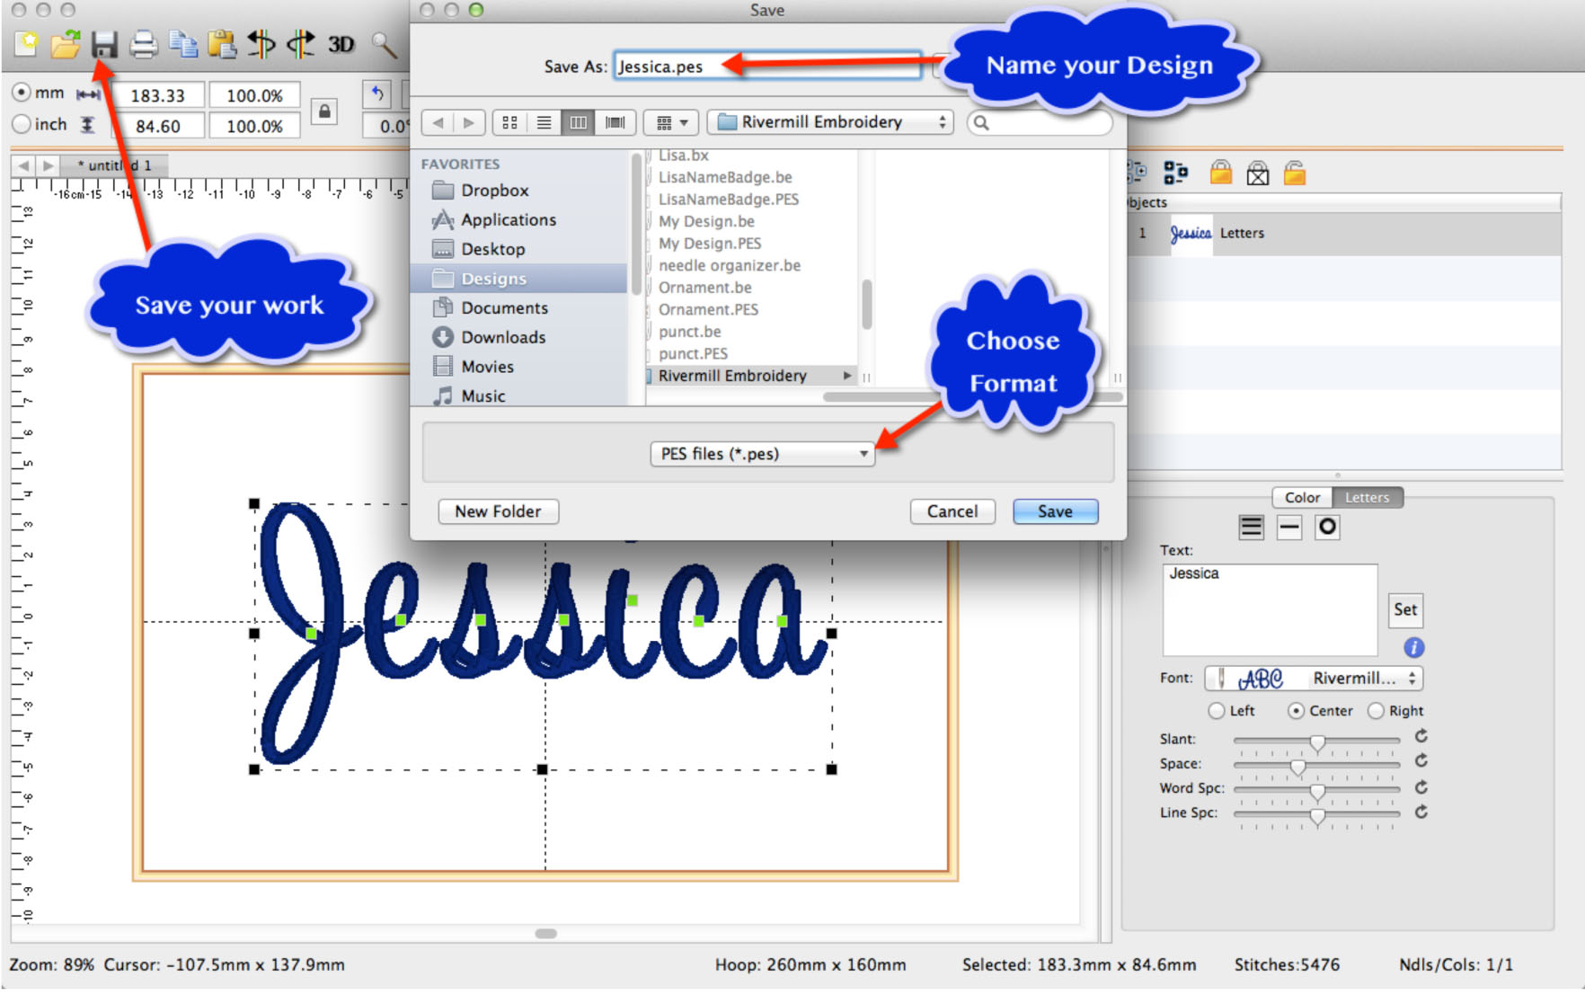Print the current design
Viewport: 1585px width, 995px height.
144,45
